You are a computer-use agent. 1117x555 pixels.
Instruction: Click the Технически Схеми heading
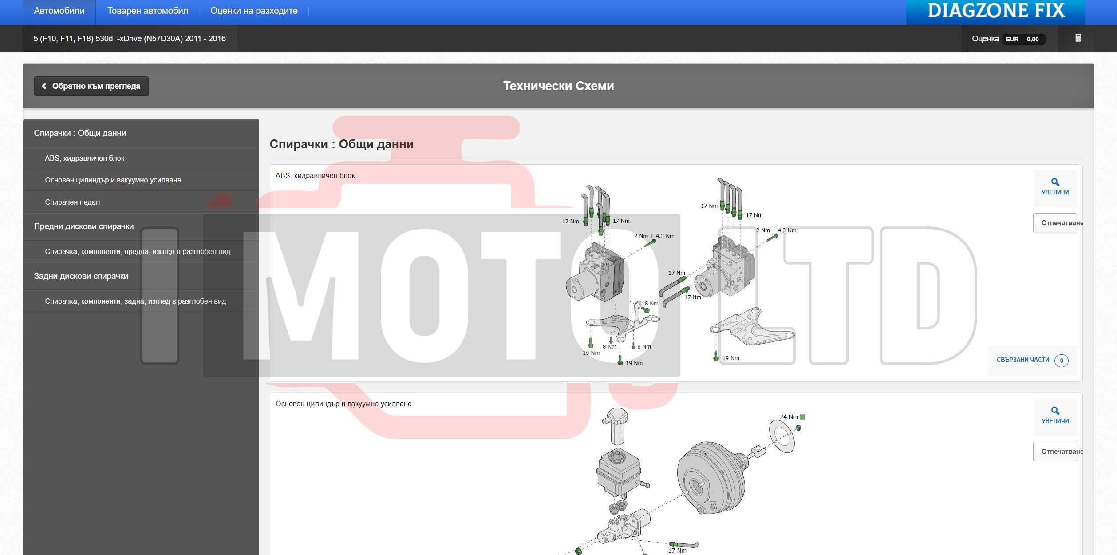(x=558, y=86)
